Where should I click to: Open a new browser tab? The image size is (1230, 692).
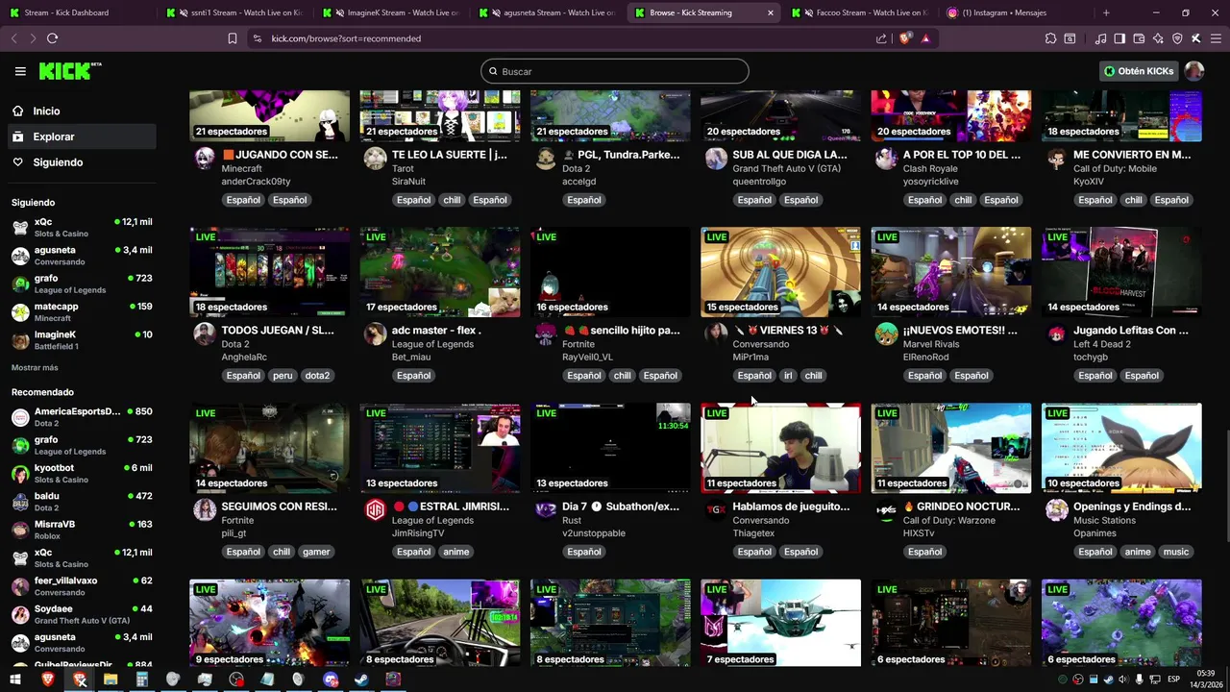(1106, 12)
